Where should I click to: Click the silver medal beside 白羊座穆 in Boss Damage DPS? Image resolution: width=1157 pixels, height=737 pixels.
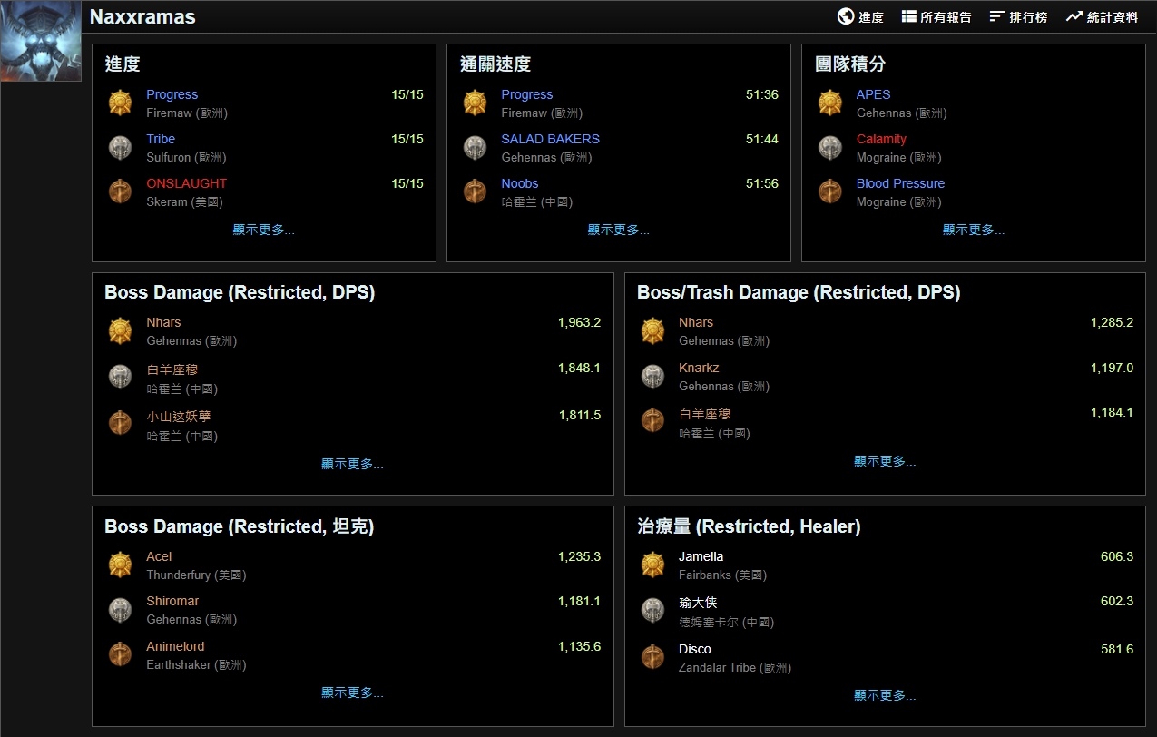tap(120, 377)
